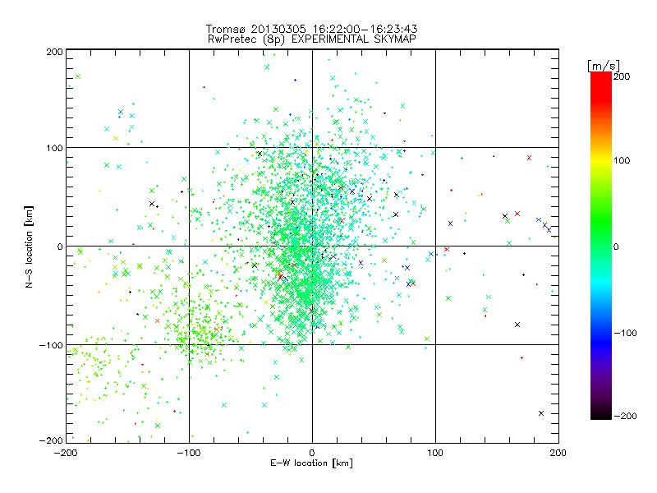Click the '-100' tick on the E-W axis
657x493 pixels.
[x=189, y=453]
